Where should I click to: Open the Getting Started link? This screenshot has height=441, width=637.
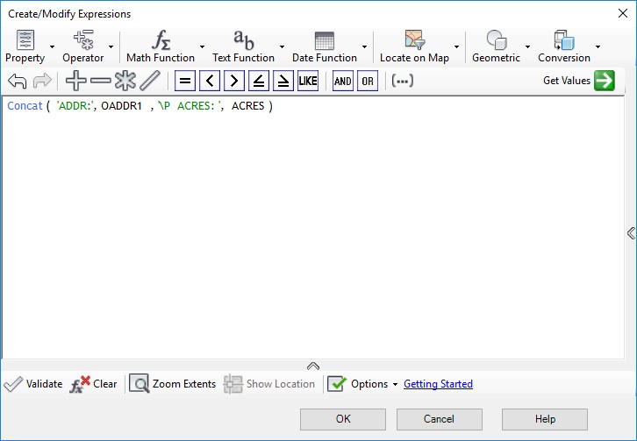coord(438,384)
